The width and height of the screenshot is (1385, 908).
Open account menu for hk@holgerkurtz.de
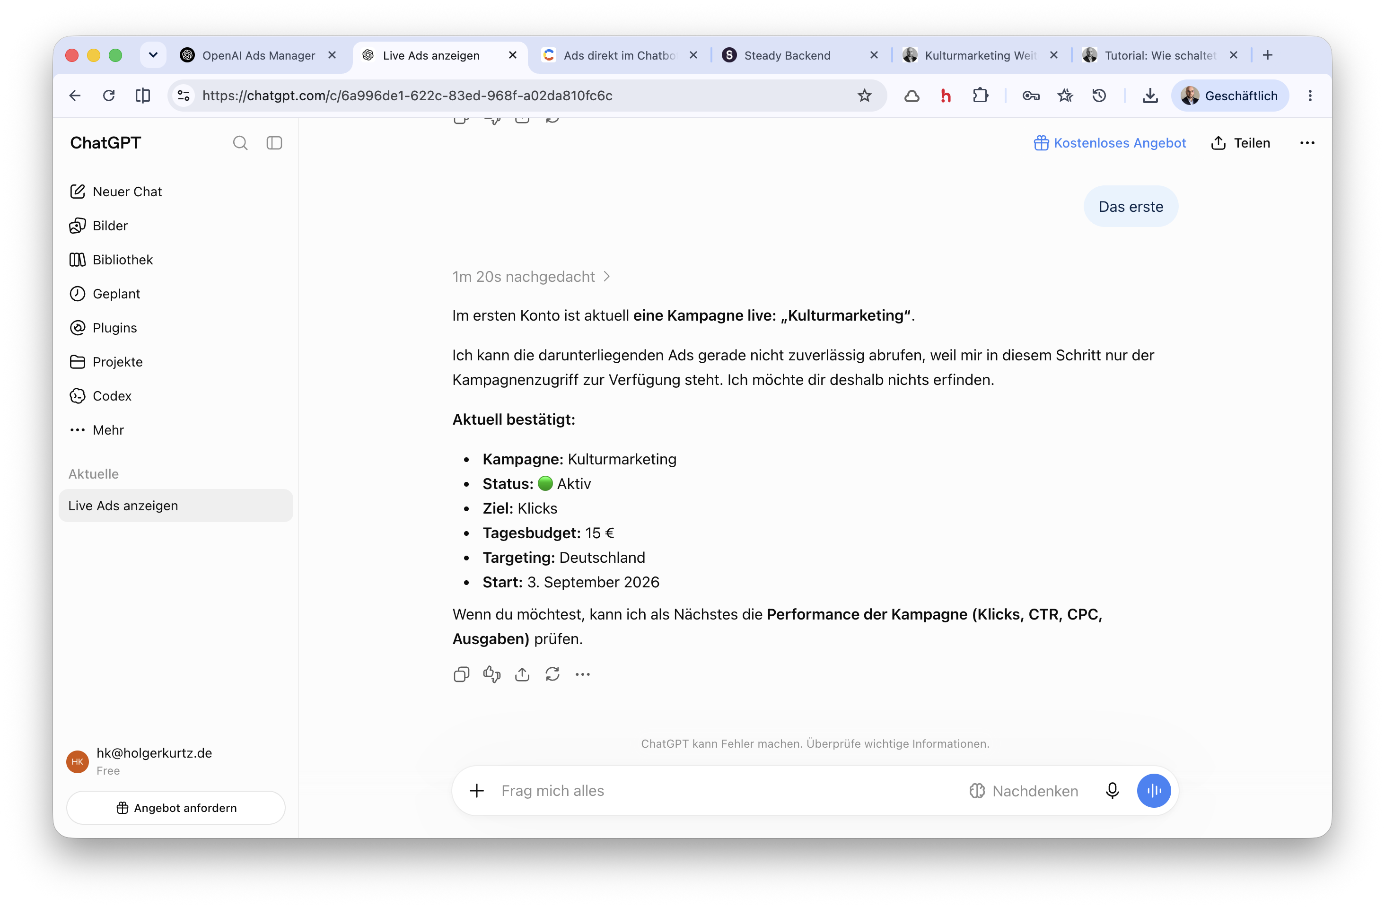tap(175, 761)
